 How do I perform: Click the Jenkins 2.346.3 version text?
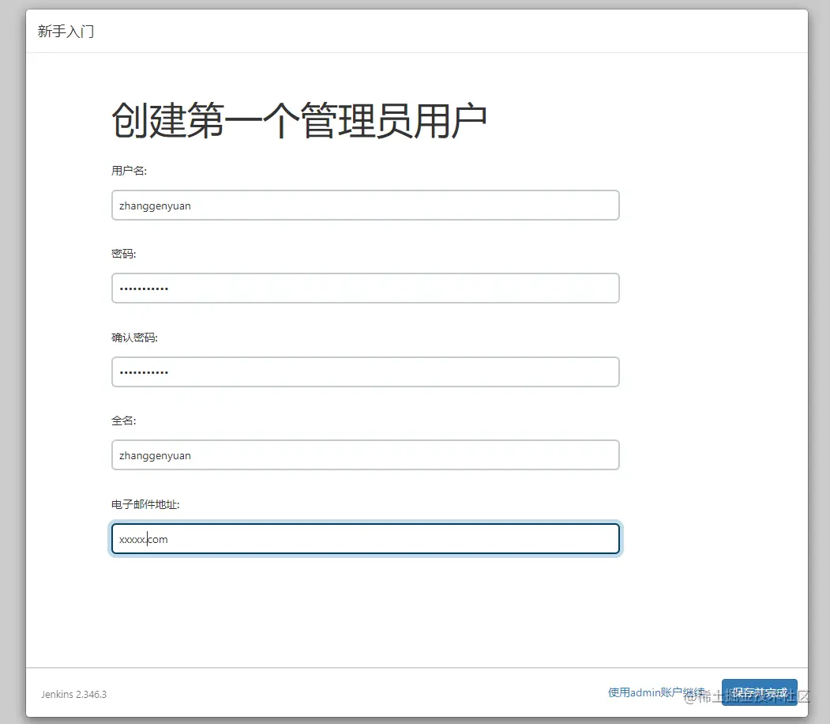coord(74,694)
